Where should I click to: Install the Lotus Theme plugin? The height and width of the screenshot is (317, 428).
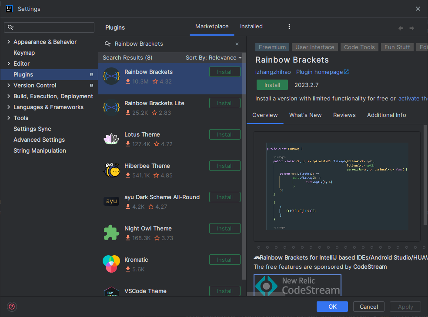point(224,134)
